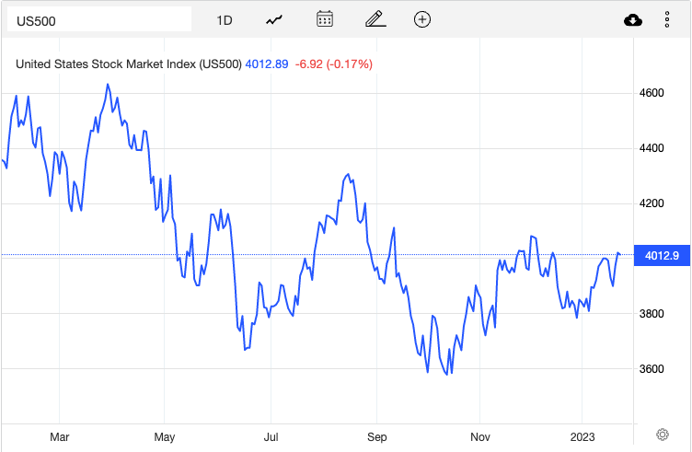
Task: Click the United States Stock Market Index title
Action: pyautogui.click(x=129, y=64)
